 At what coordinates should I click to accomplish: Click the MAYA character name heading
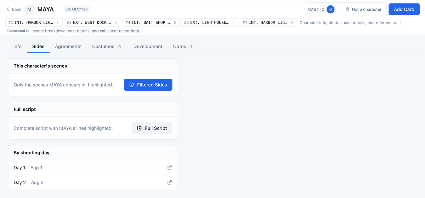coord(46,10)
